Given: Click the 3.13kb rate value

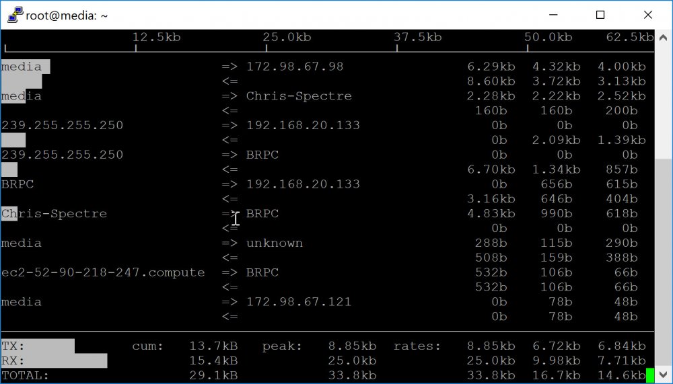Looking at the screenshot, I should point(621,81).
